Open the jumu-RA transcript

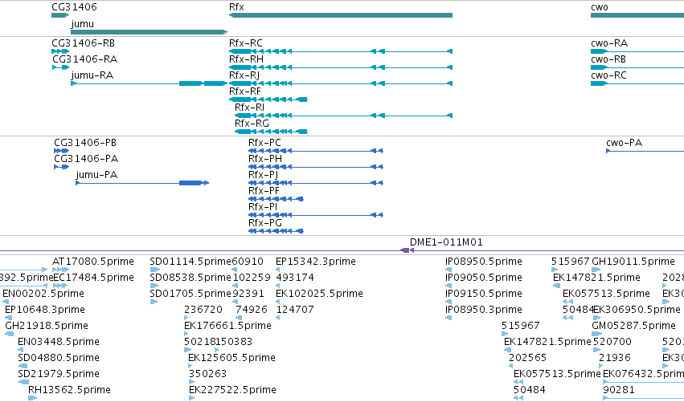pos(149,83)
